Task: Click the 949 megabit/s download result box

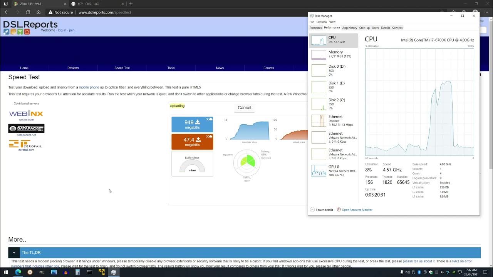Action: (192, 124)
